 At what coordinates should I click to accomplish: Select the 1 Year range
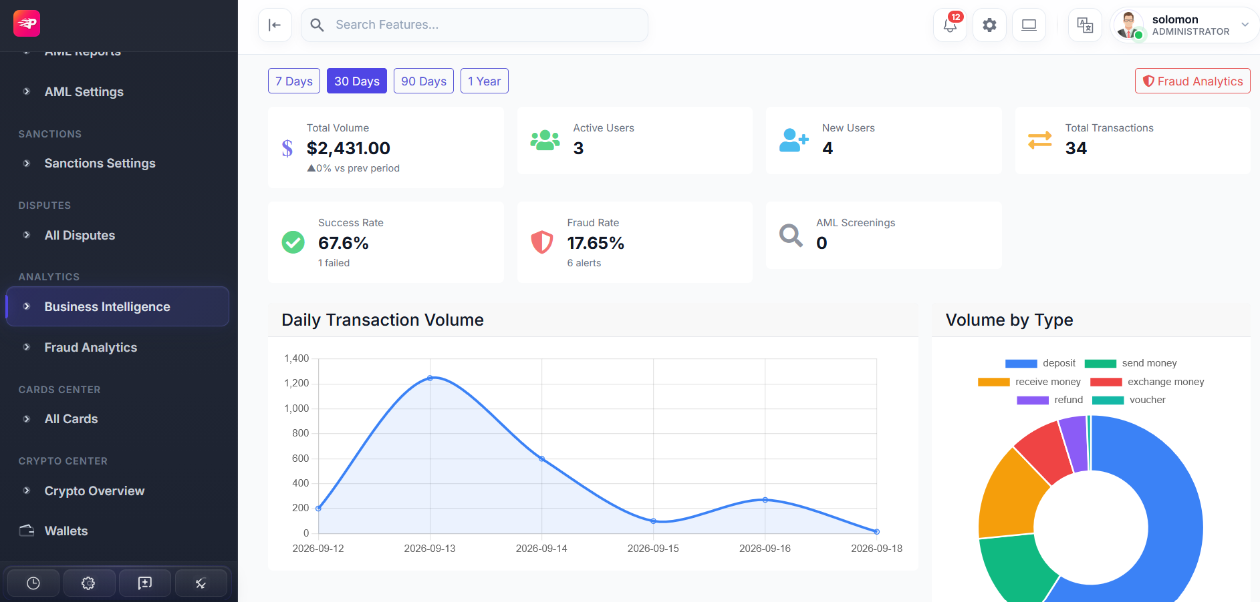(485, 81)
